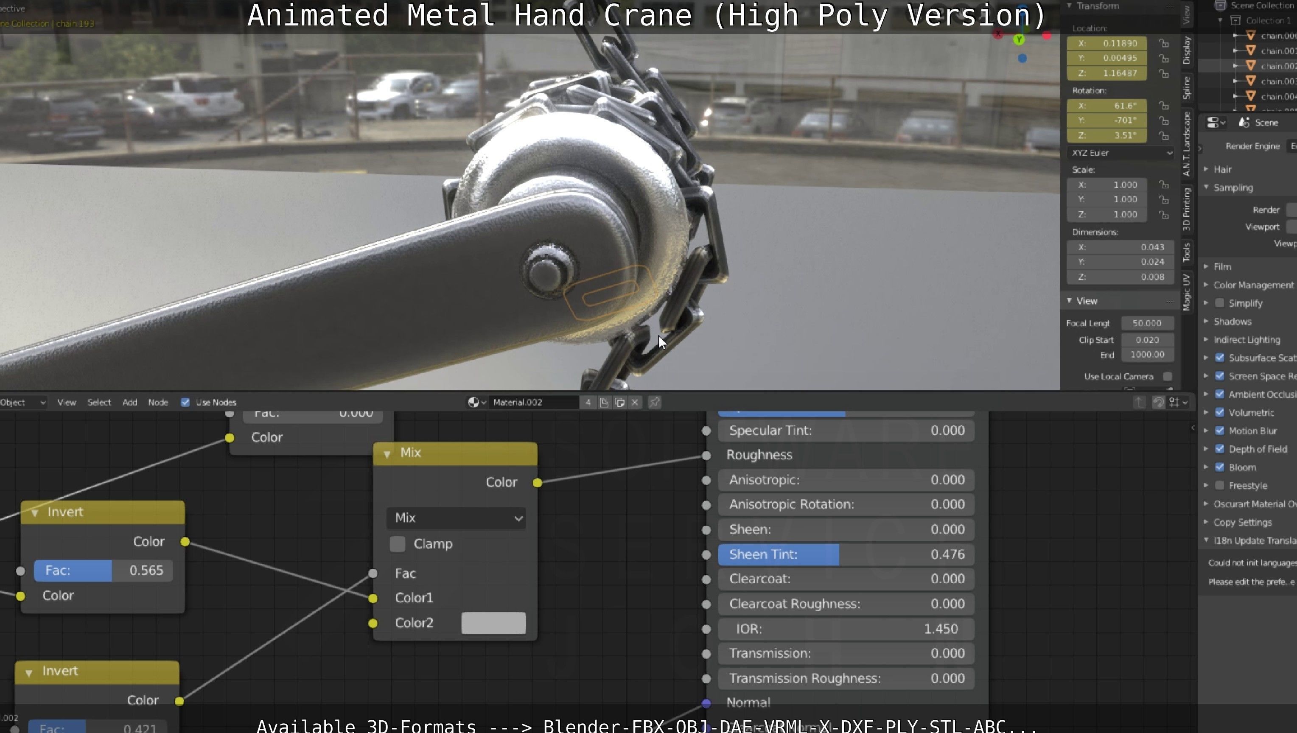Disable the Depth of Field checkbox
Viewport: 1297px width, 733px height.
tap(1219, 448)
